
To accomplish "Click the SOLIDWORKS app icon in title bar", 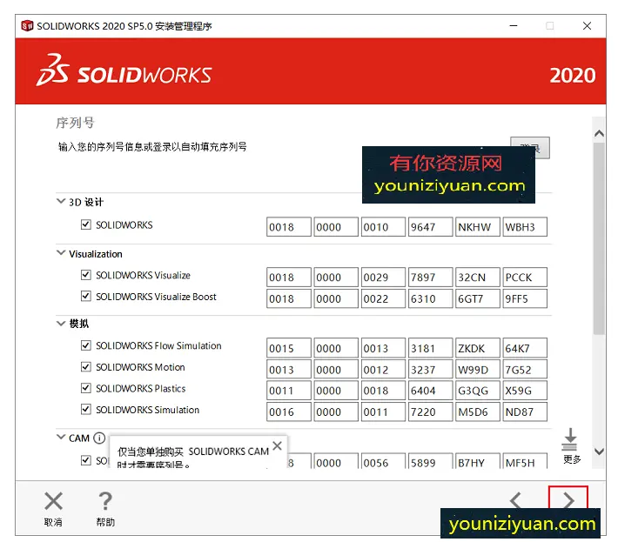I will (27, 25).
